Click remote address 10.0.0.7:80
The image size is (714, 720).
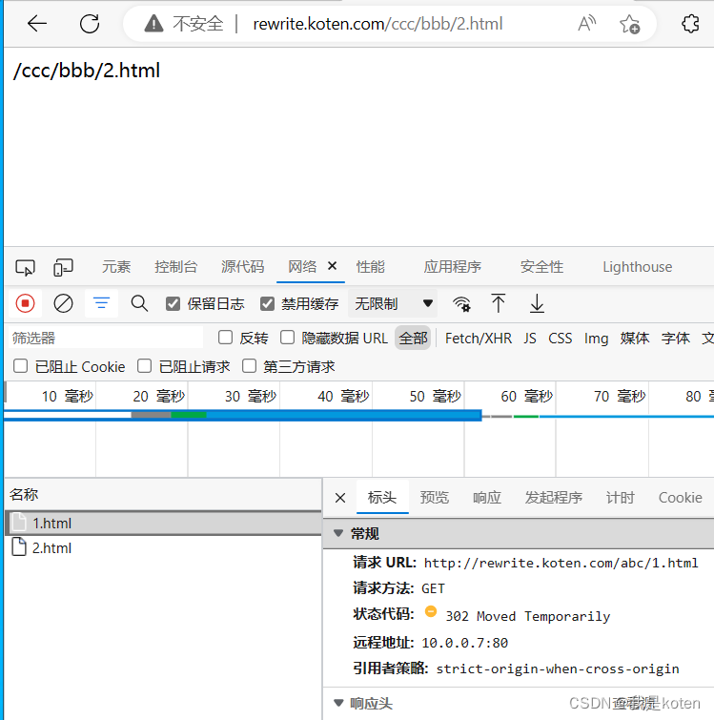[x=465, y=643]
